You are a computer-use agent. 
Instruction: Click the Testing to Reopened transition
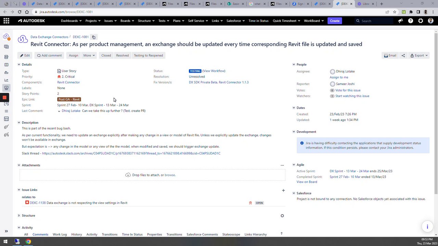148,55
